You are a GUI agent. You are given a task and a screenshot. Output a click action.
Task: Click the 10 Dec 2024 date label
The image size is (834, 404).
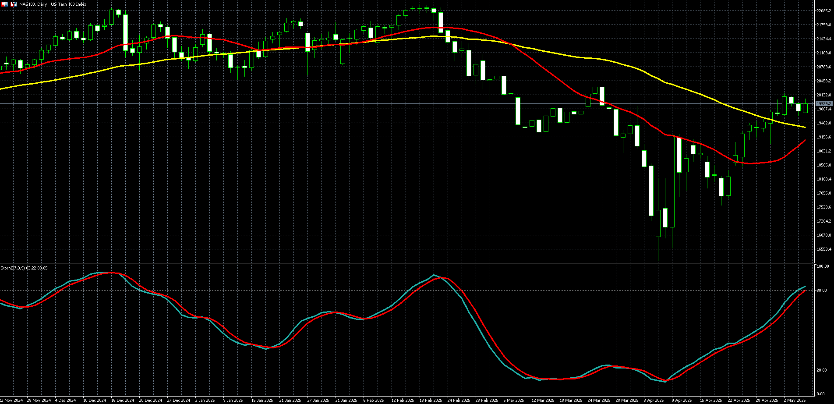(x=95, y=400)
